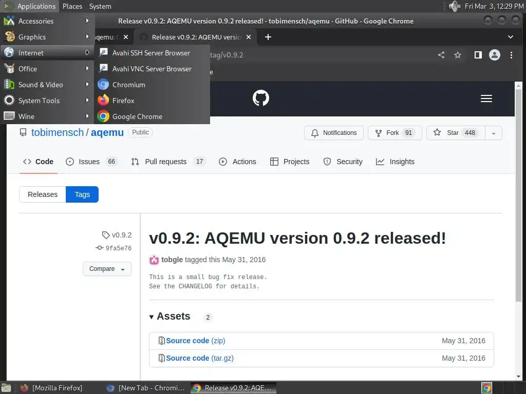Open Avahi VNC Server Browser

(x=152, y=69)
